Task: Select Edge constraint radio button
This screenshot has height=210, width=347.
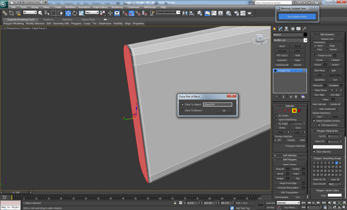Action: click(327, 45)
